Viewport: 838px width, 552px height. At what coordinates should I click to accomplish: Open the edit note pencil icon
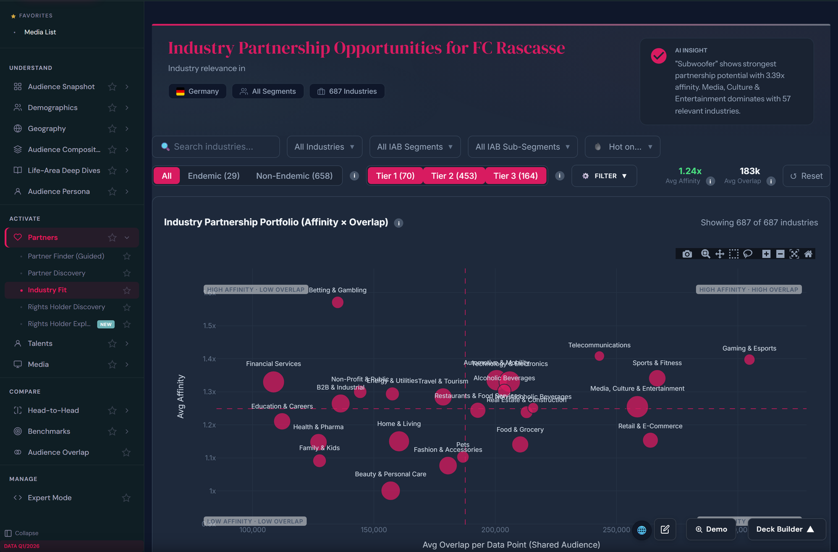665,529
